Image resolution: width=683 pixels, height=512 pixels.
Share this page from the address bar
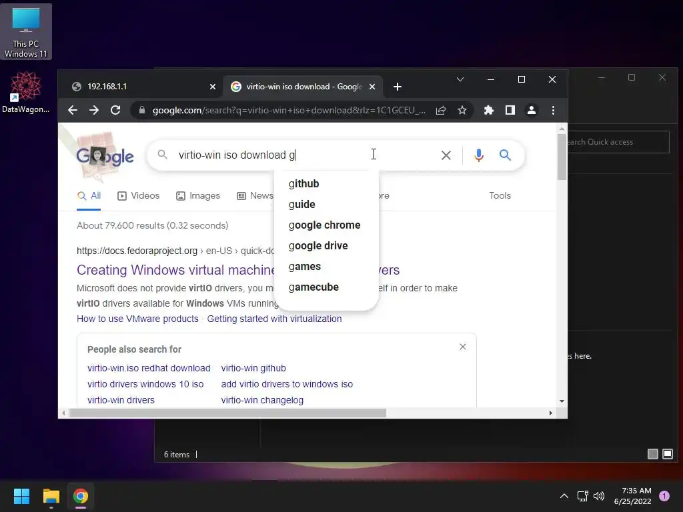coord(441,110)
